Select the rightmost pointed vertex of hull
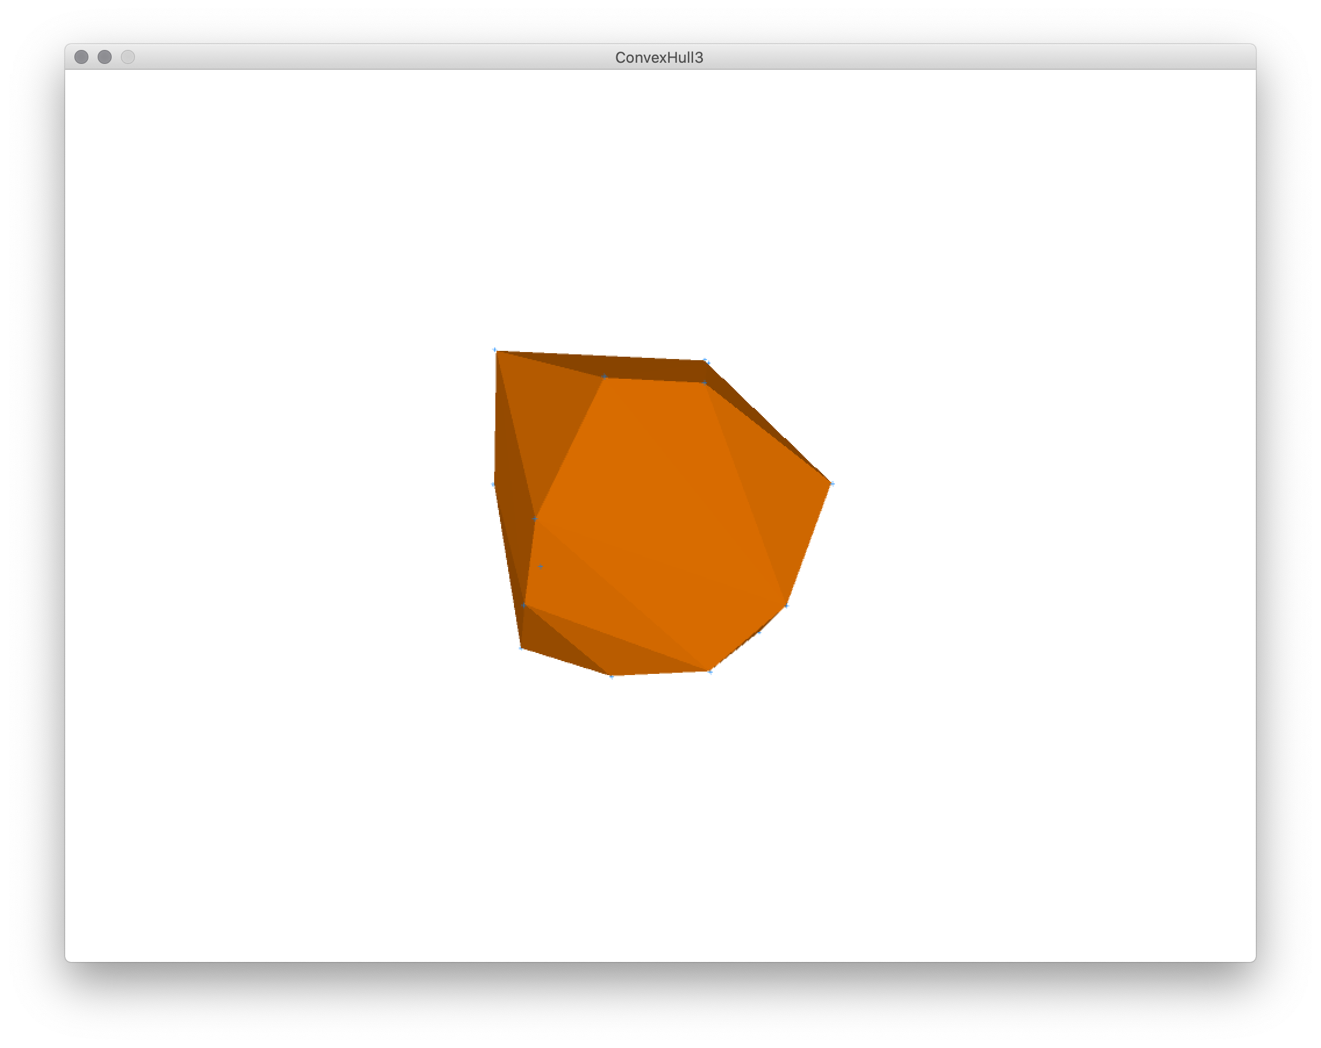 [831, 483]
